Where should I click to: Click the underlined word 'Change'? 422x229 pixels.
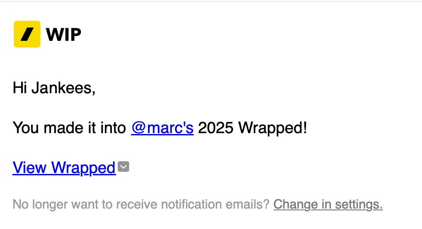point(295,205)
